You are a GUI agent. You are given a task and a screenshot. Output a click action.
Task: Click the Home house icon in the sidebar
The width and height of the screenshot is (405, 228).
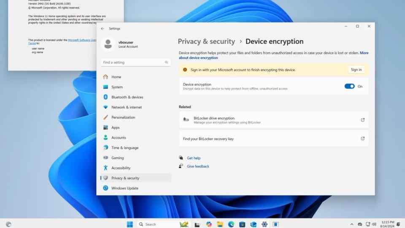(105, 77)
